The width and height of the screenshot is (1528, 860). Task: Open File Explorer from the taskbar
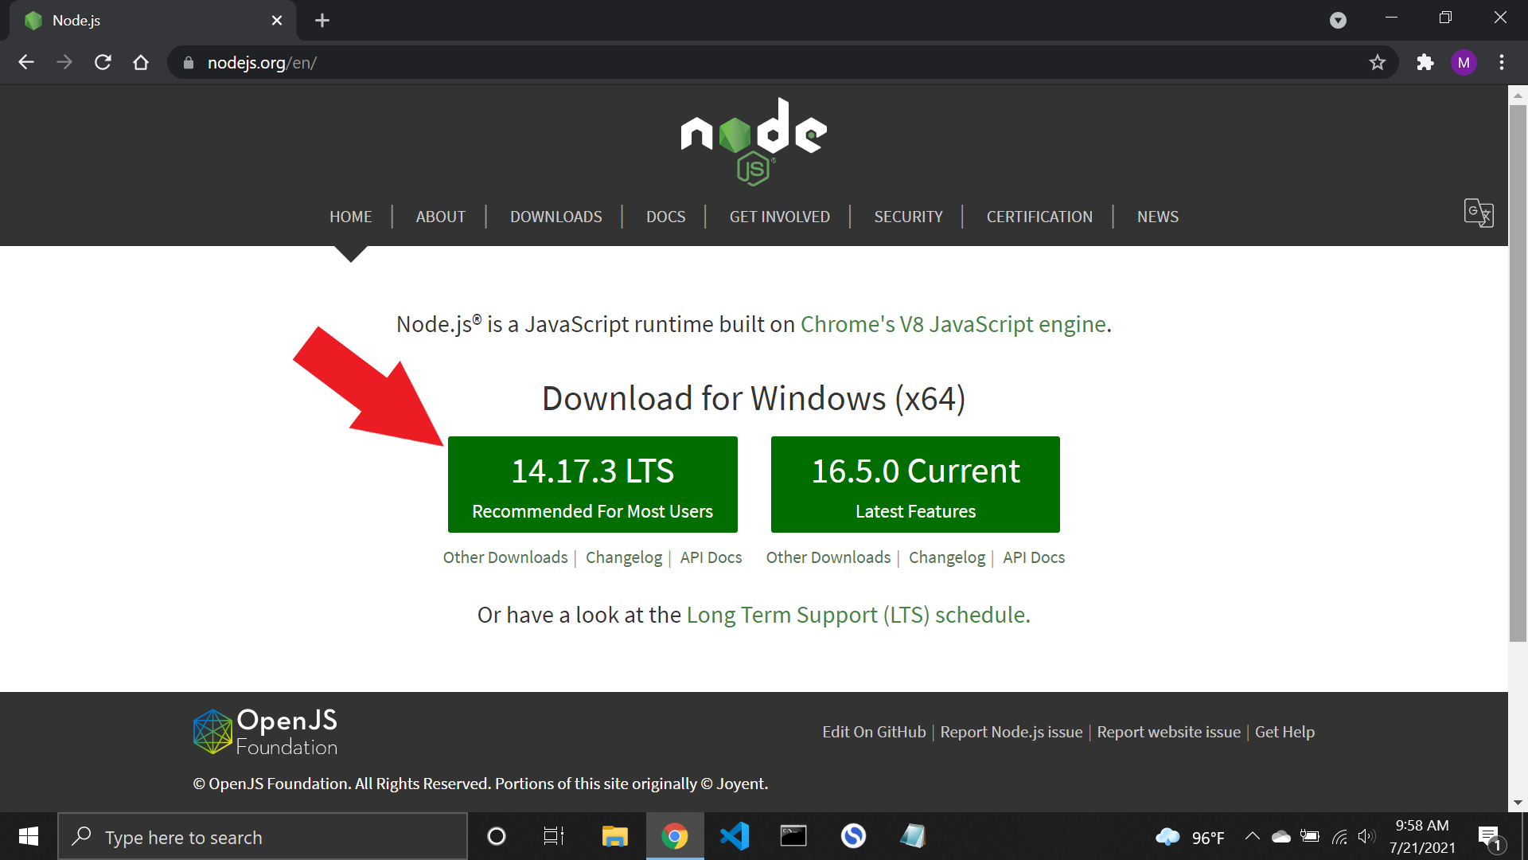[614, 836]
